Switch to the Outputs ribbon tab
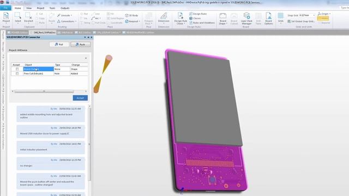 [65, 8]
